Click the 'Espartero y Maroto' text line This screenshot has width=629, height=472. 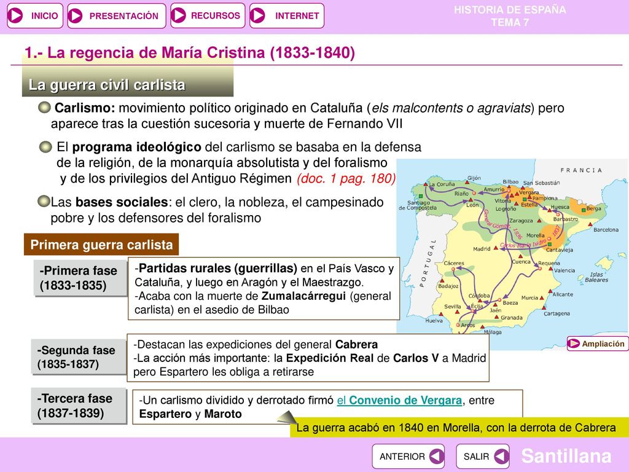point(190,414)
